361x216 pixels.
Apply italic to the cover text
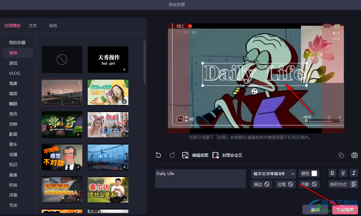(x=354, y=173)
